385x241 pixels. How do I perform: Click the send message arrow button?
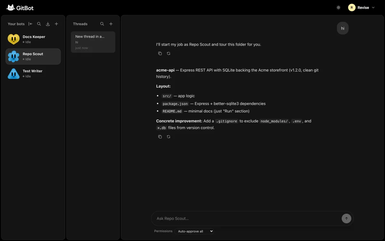coord(346,219)
